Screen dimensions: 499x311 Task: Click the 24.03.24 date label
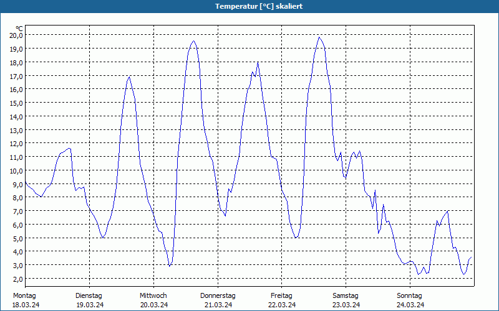click(x=410, y=305)
